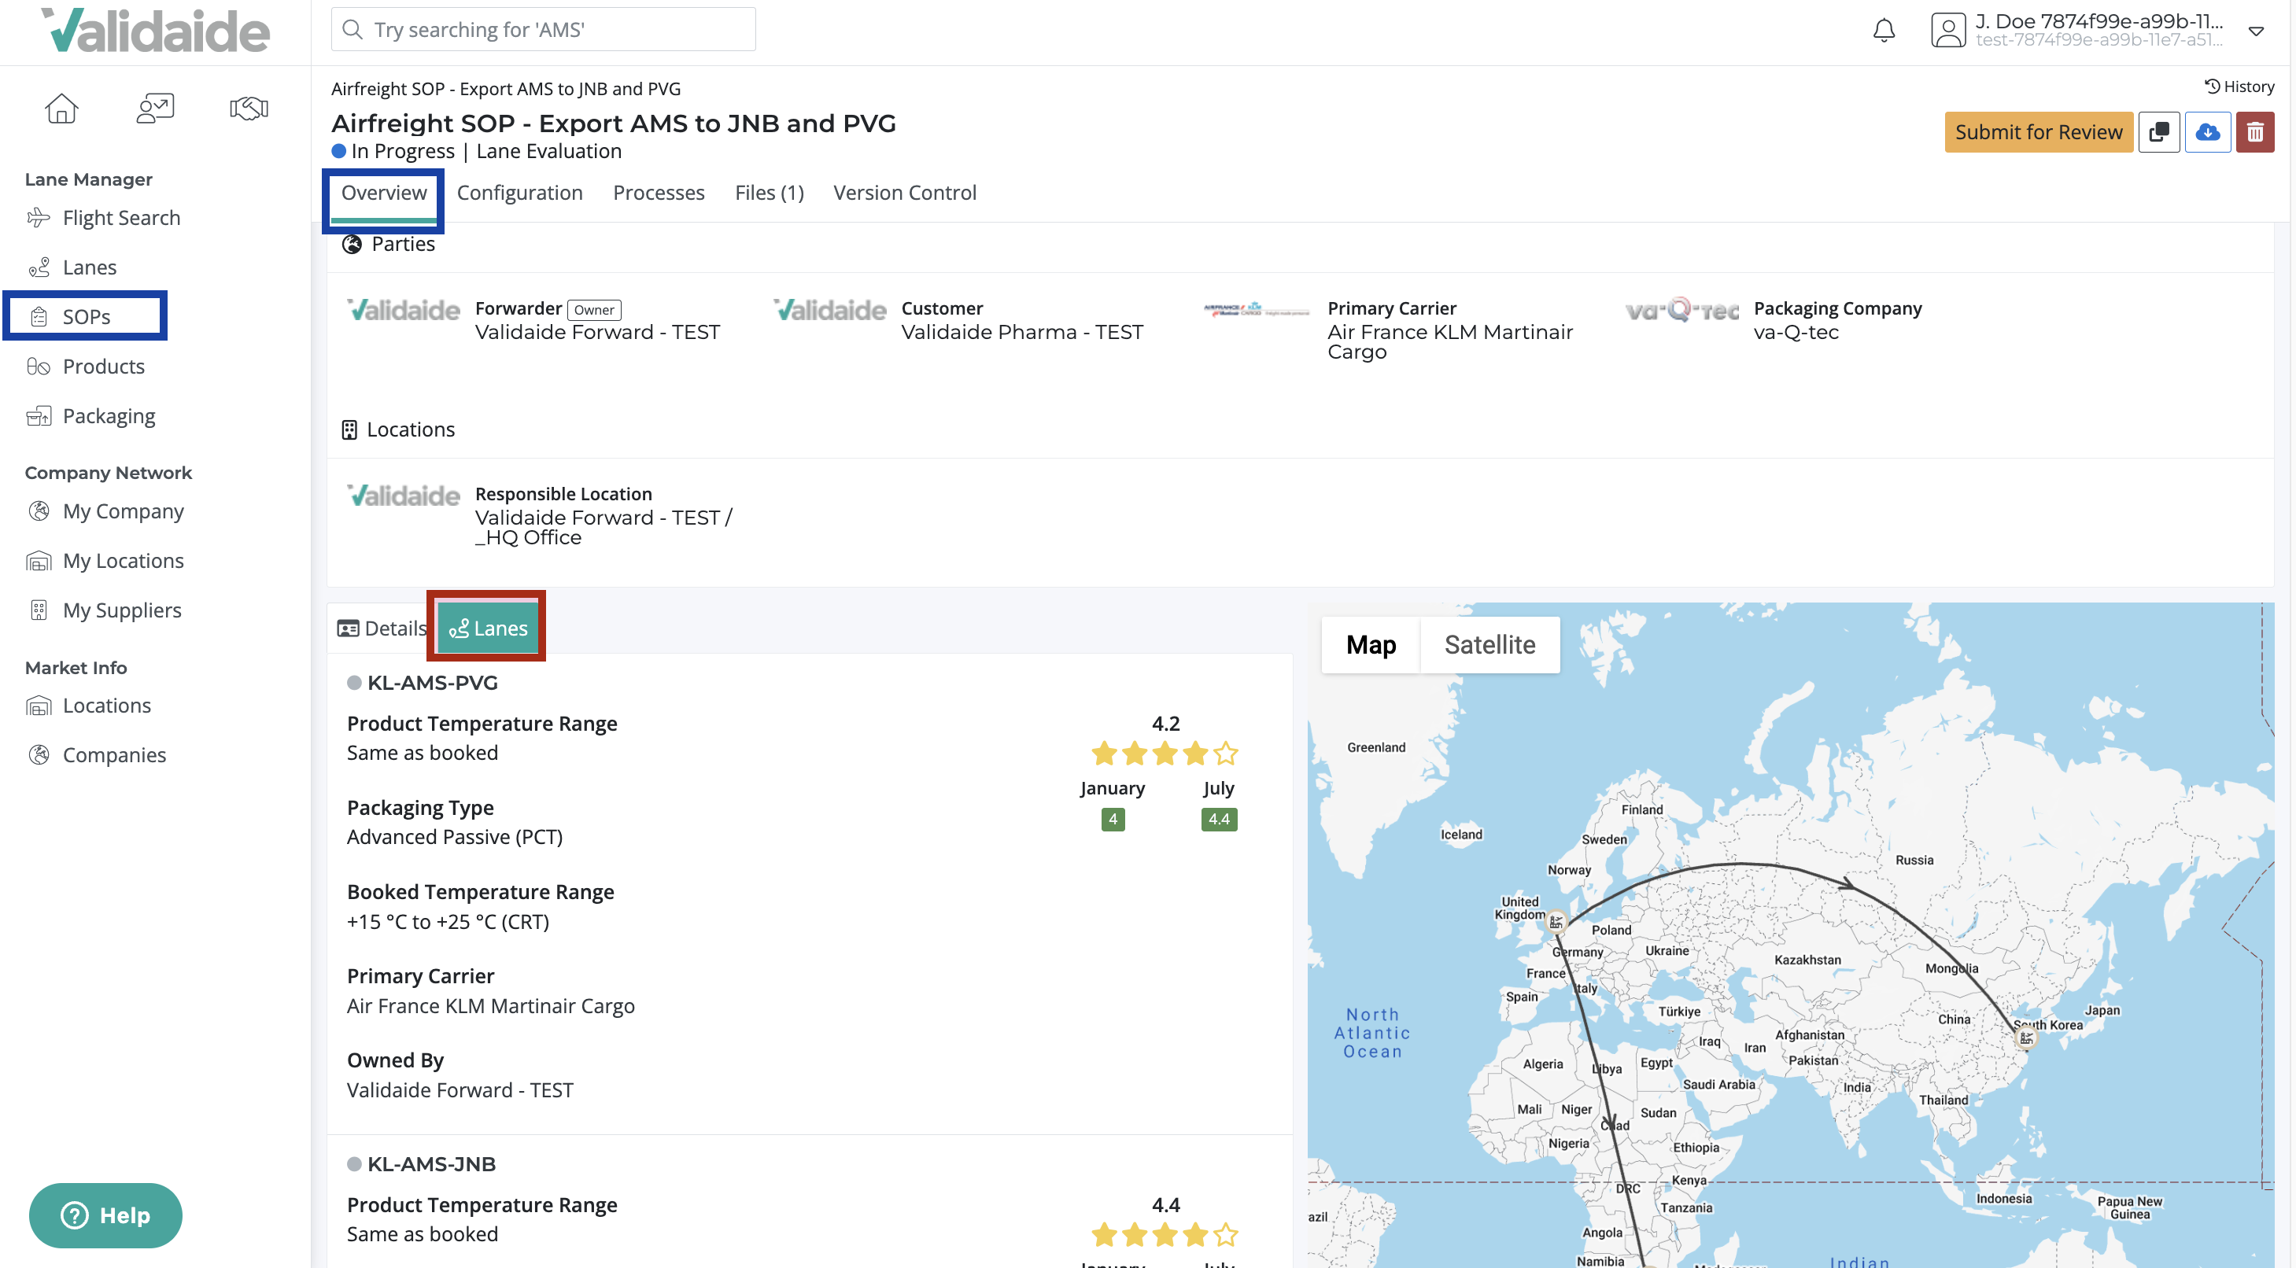Viewport: 2296px width, 1268px height.
Task: Open Market Info Locations link
Action: point(107,706)
